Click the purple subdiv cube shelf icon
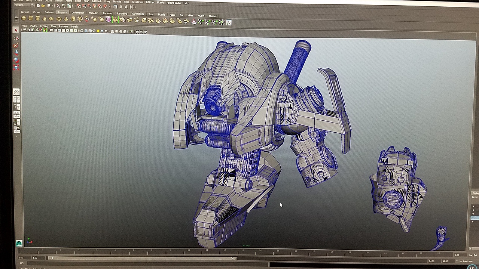 click(109, 19)
